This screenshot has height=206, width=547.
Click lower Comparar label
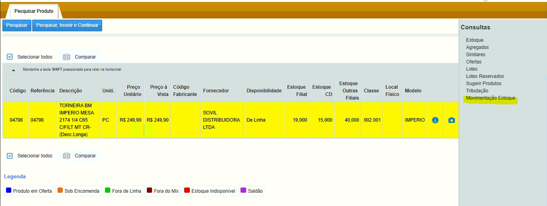point(85,156)
